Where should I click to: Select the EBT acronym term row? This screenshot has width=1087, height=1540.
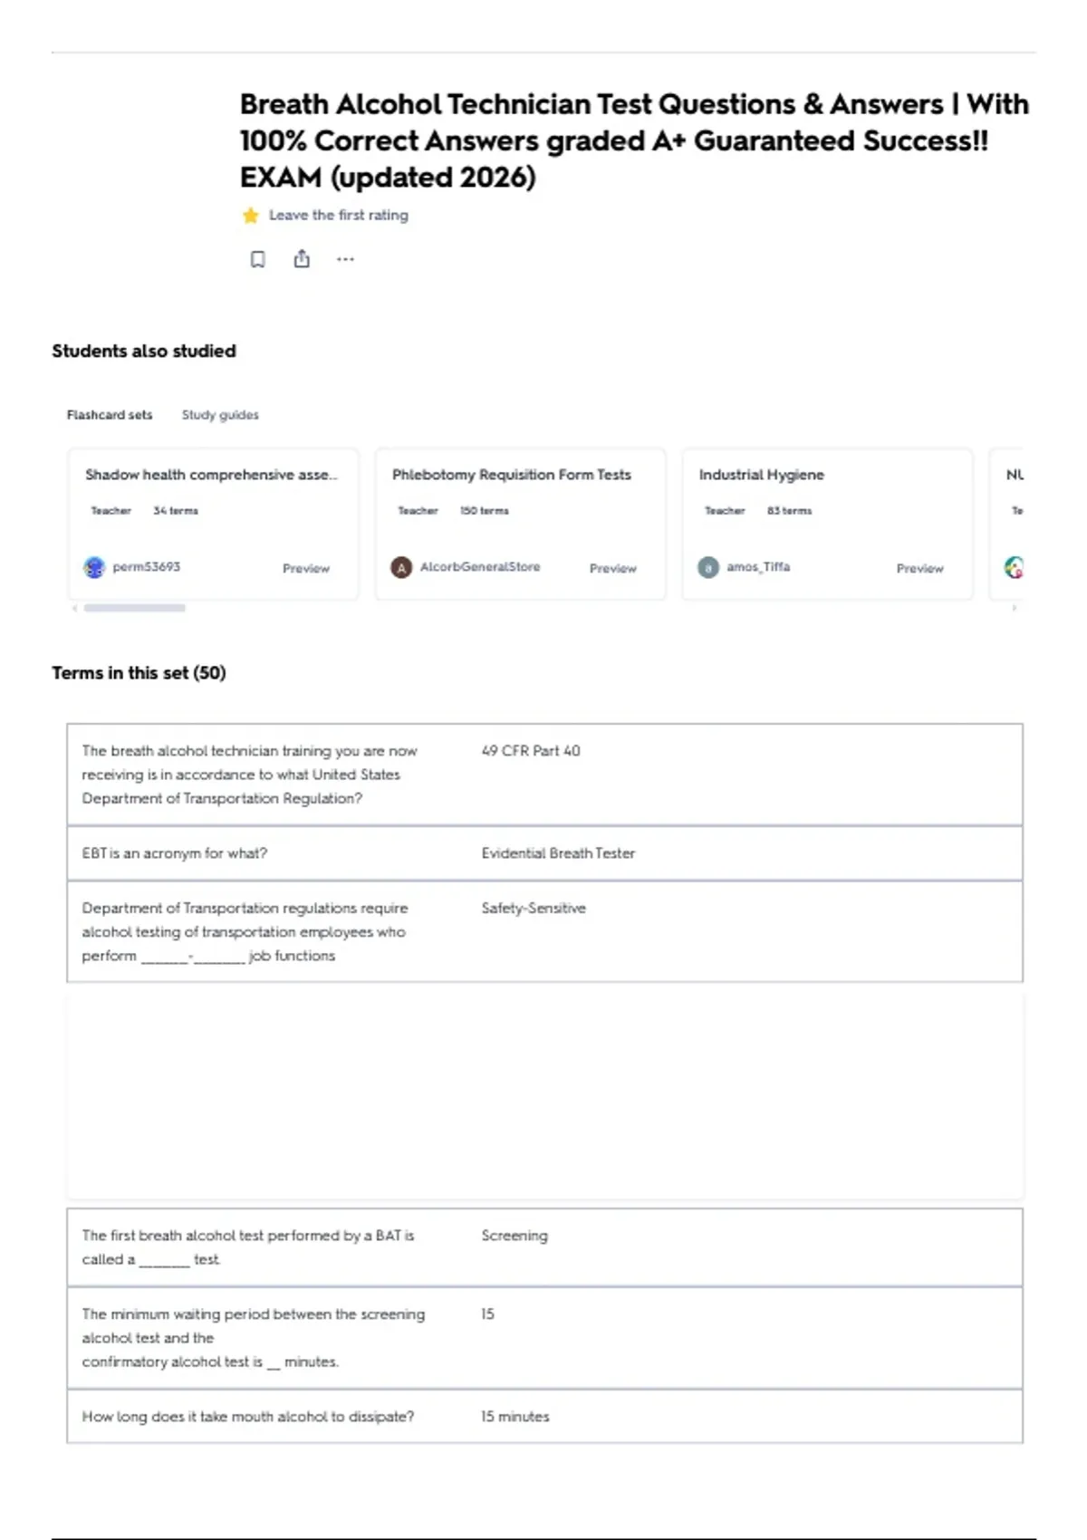pyautogui.click(x=544, y=853)
